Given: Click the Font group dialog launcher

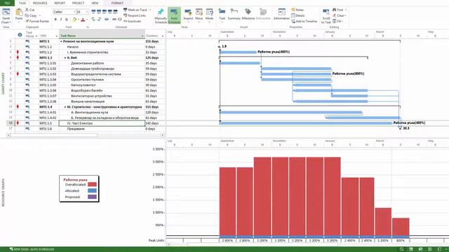Looking at the screenshot, I should point(88,27).
